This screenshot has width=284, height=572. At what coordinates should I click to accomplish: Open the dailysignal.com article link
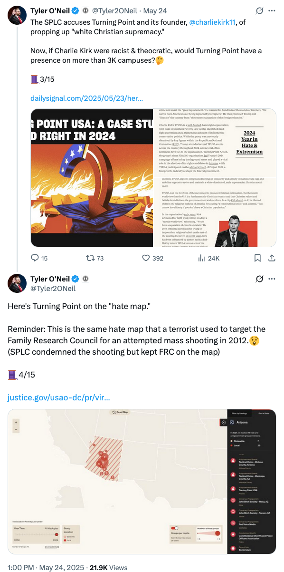(x=87, y=98)
